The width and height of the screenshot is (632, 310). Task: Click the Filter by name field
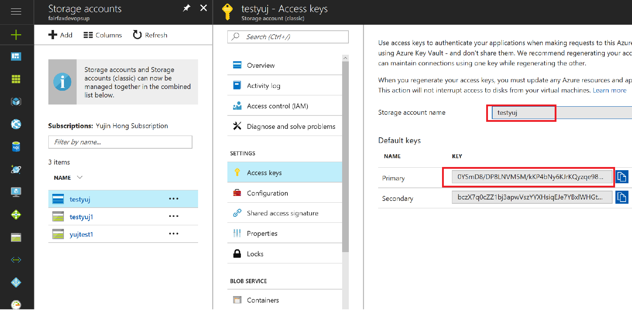click(120, 142)
